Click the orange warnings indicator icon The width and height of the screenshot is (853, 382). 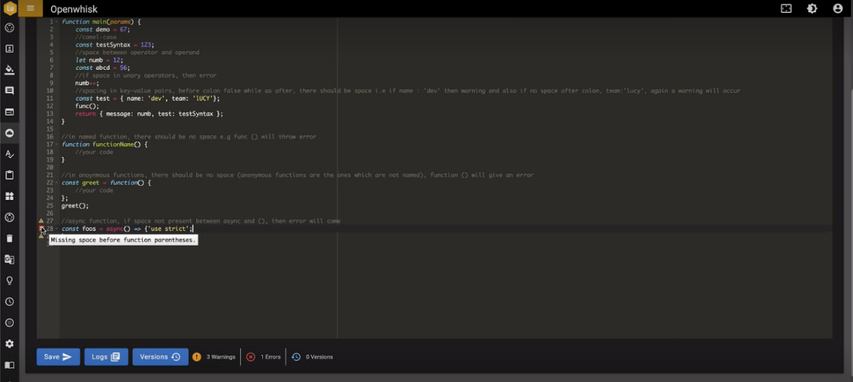[x=197, y=357]
